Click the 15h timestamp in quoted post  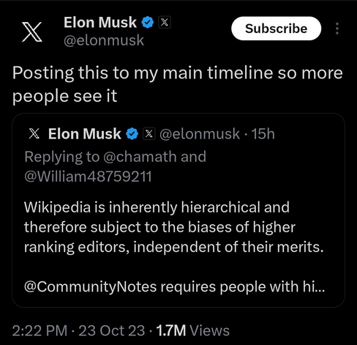click(263, 134)
